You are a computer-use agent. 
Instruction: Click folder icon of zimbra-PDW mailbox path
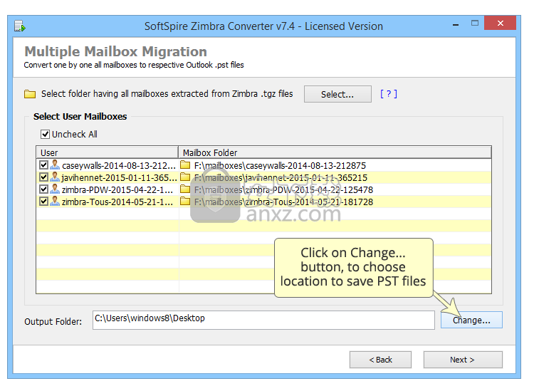185,189
